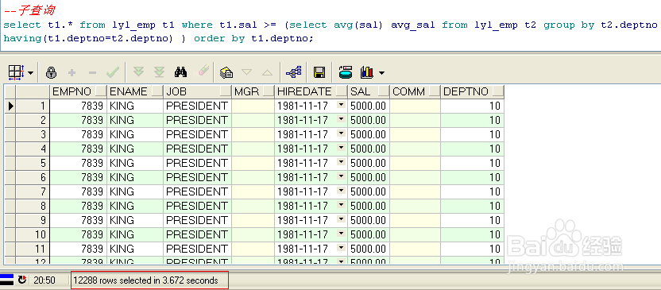This screenshot has height=290, width=661.
Task: Click the JOB column header
Action: (198, 91)
